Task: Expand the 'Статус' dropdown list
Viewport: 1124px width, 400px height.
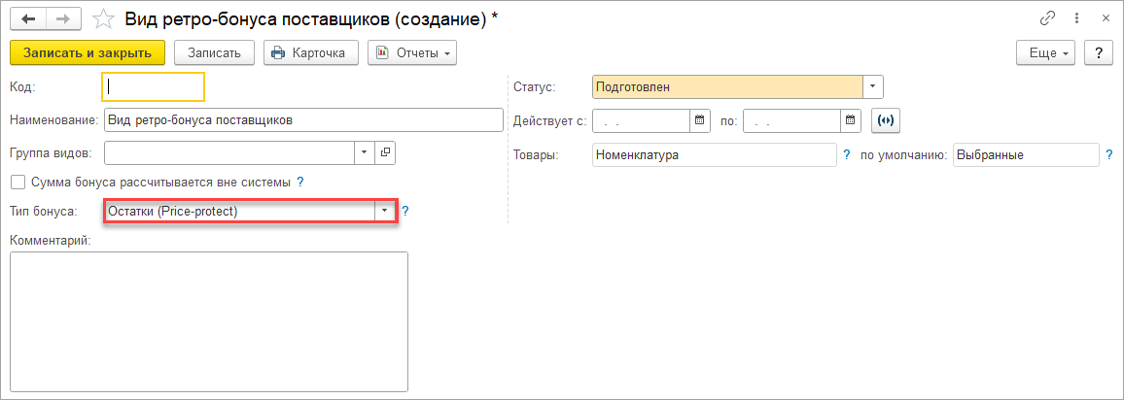Action: point(872,87)
